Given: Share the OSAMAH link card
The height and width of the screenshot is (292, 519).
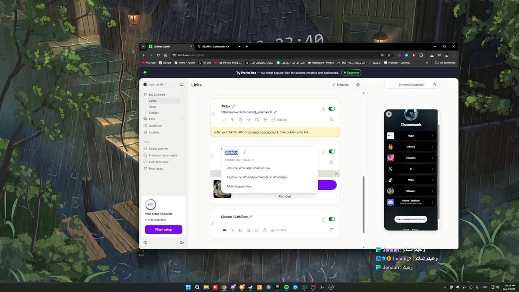Looking at the screenshot, I should click(x=324, y=152).
